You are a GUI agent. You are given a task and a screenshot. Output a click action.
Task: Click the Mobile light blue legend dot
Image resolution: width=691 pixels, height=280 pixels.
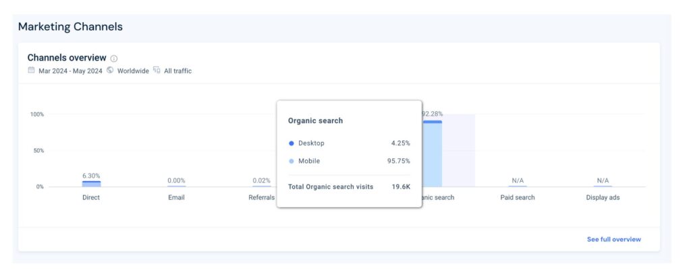pos(291,162)
